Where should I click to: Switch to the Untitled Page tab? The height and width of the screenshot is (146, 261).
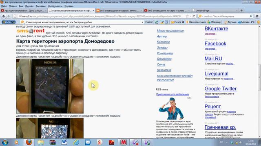pos(215,11)
